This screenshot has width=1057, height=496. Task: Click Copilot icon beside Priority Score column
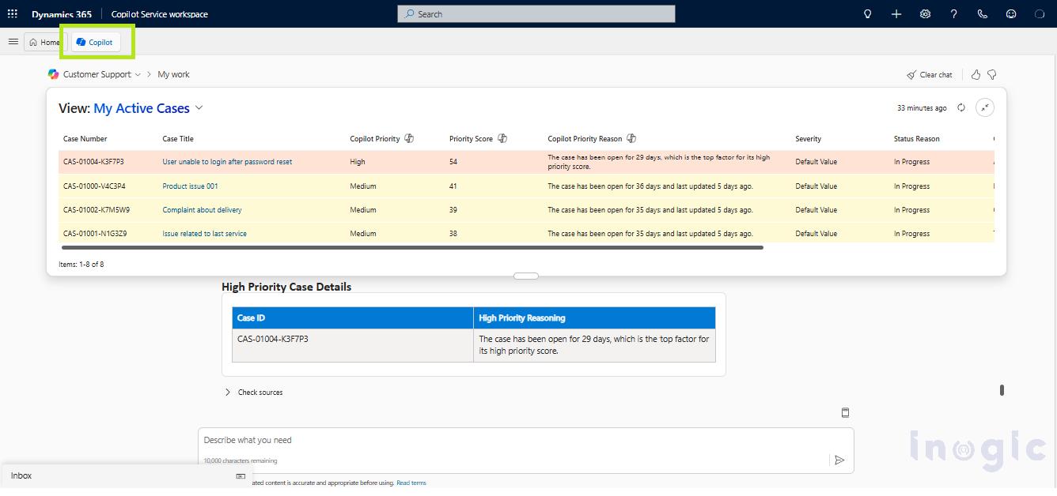502,138
